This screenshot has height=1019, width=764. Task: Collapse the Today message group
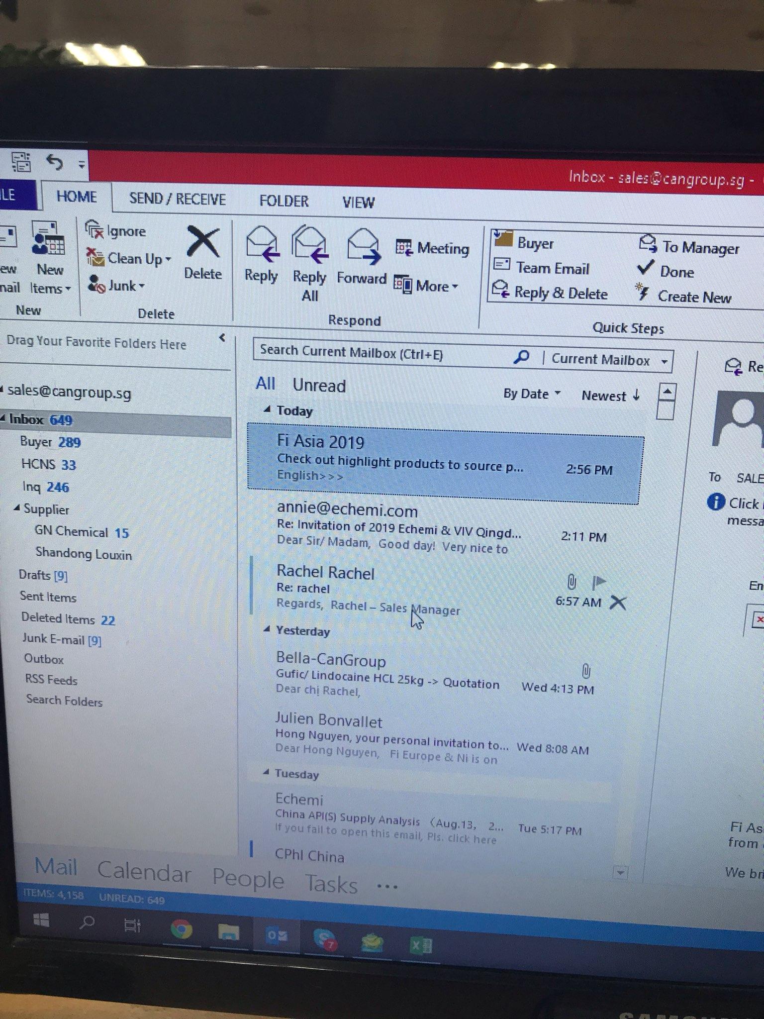click(267, 409)
